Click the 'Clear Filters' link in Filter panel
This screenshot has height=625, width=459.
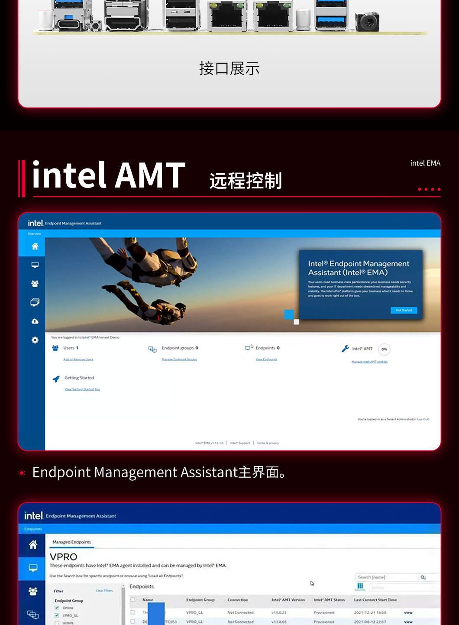(104, 590)
